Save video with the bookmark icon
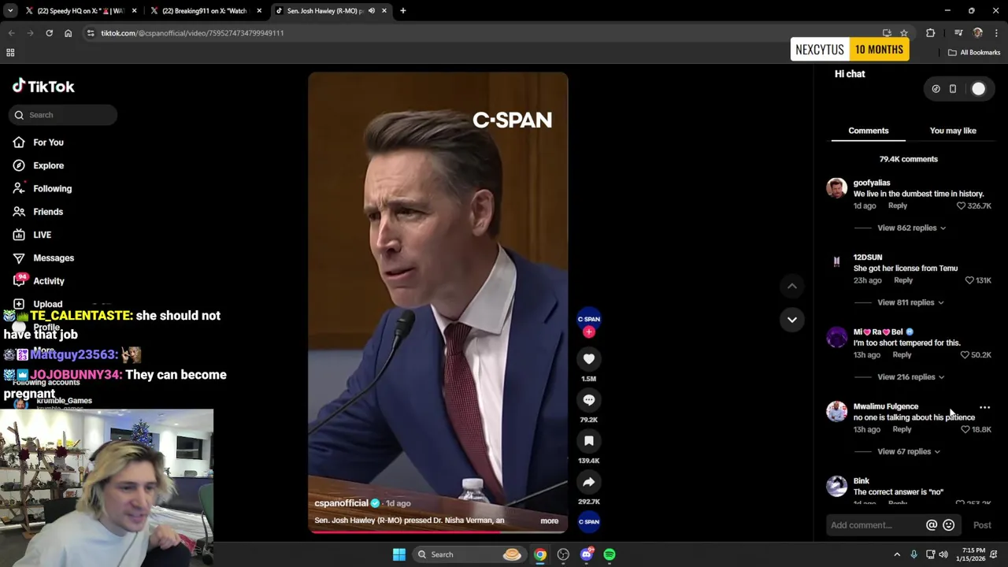 [x=589, y=441]
